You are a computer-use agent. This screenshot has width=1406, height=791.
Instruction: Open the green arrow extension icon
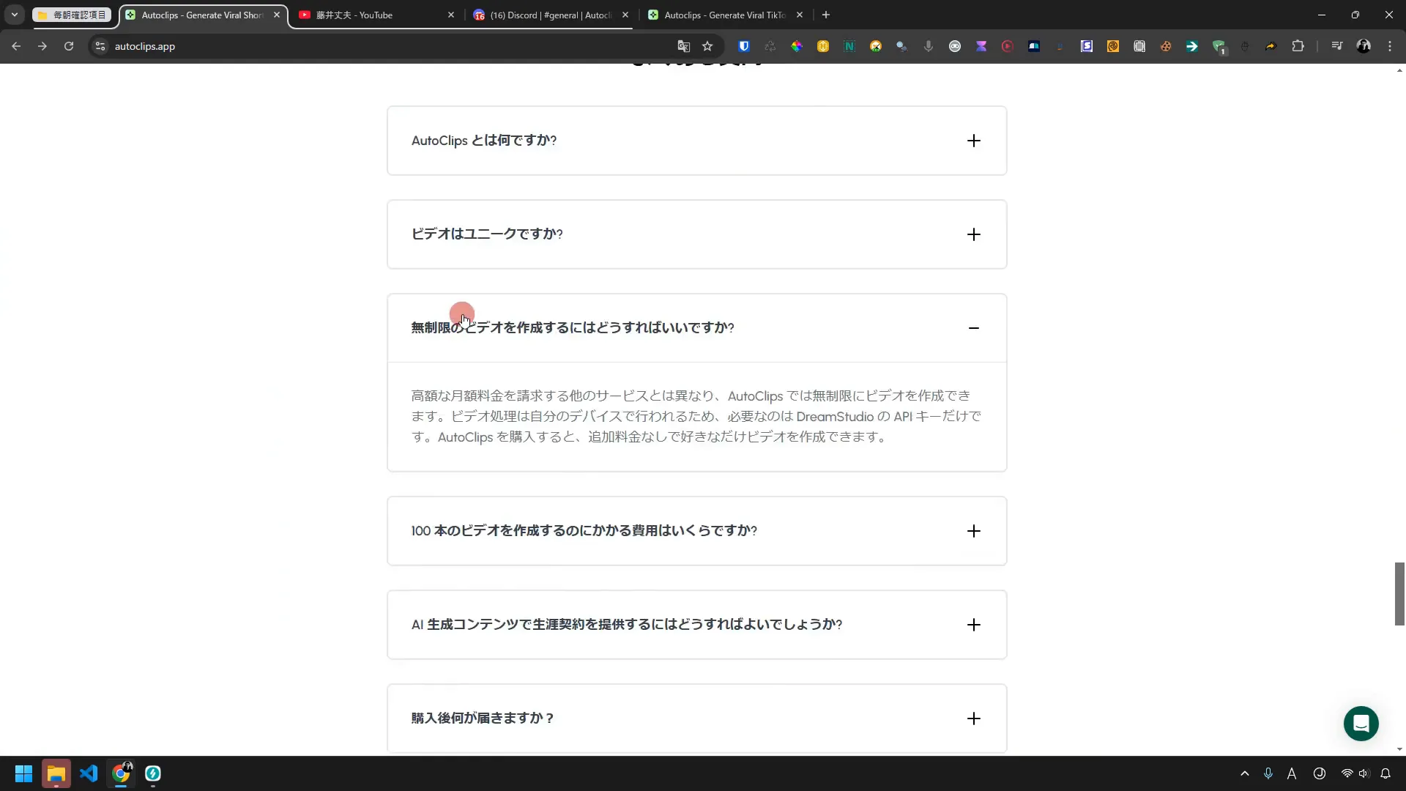(1192, 46)
